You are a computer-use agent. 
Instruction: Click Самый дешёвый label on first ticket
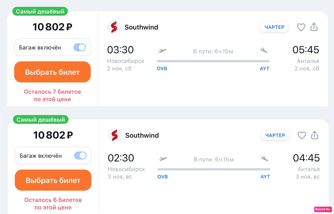(x=40, y=11)
